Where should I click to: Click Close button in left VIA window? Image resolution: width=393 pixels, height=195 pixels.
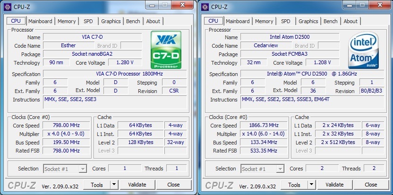pyautogui.click(x=173, y=185)
